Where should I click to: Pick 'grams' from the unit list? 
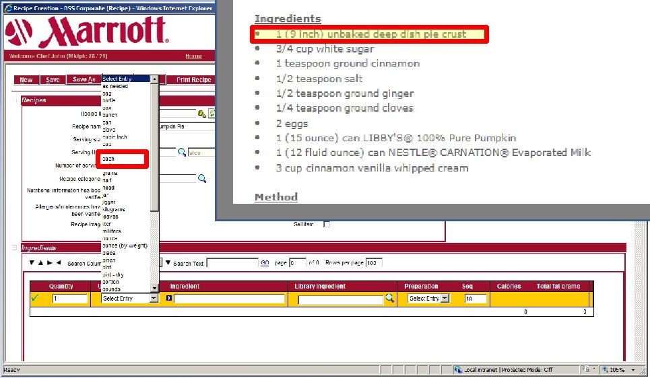[x=110, y=173]
